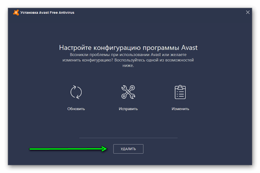This screenshot has height=173, width=260.
Task: Click the orange Avast logo in title bar
Action: (x=16, y=13)
